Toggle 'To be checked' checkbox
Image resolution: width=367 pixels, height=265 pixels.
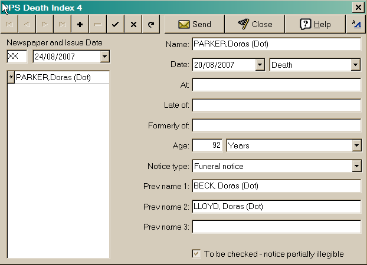click(196, 254)
